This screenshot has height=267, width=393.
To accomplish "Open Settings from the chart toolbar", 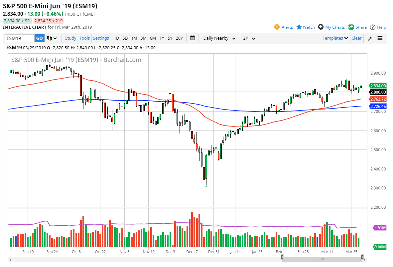I will pos(101,38).
